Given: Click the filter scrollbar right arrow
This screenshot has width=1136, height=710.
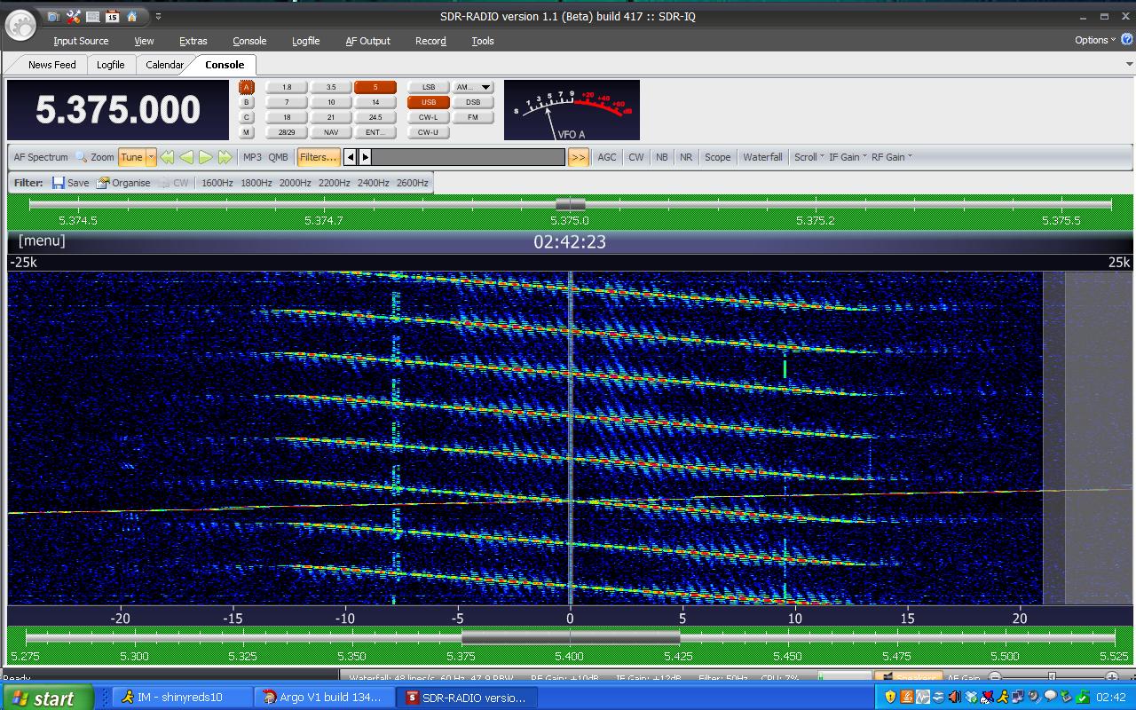Looking at the screenshot, I should [x=365, y=157].
